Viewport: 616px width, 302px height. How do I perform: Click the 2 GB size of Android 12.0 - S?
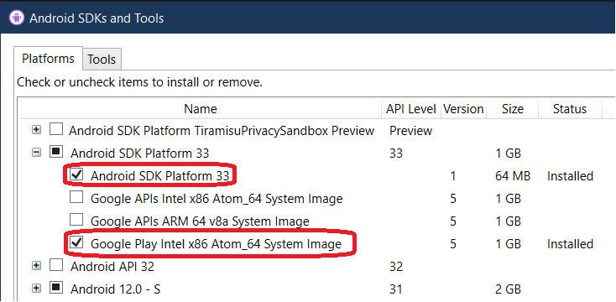(509, 289)
